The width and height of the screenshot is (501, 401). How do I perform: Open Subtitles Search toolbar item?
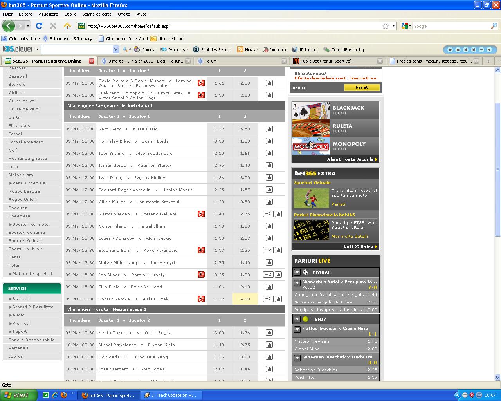pyautogui.click(x=212, y=50)
